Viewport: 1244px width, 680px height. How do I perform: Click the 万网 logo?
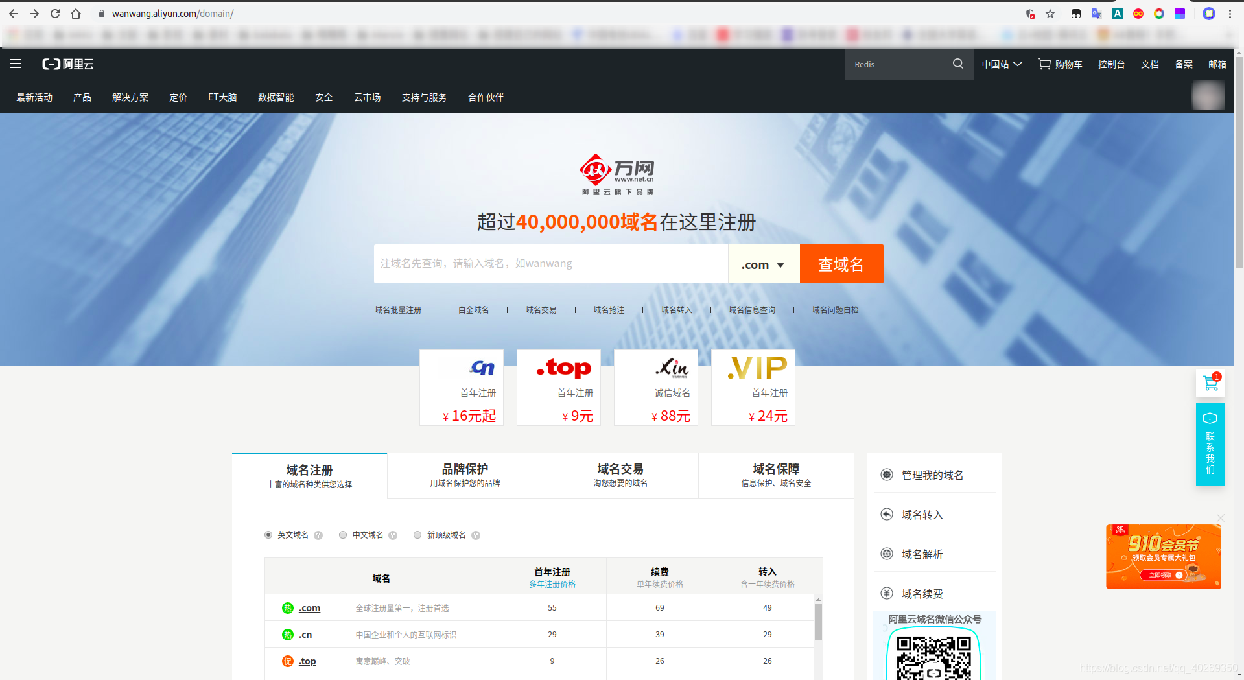tap(616, 174)
